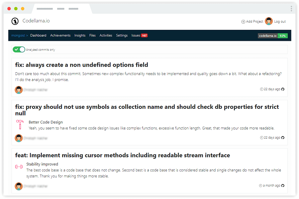Click the browser kebab menu icon
The height and width of the screenshot is (199, 299).
[291, 9]
